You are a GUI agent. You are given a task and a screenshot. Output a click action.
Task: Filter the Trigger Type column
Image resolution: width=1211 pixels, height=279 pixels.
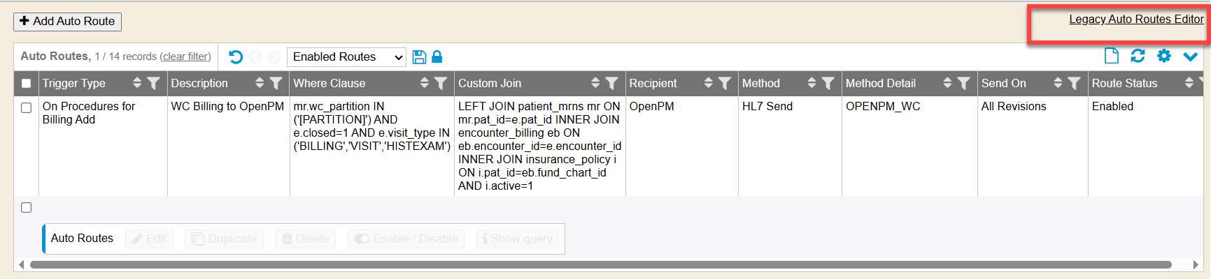154,84
